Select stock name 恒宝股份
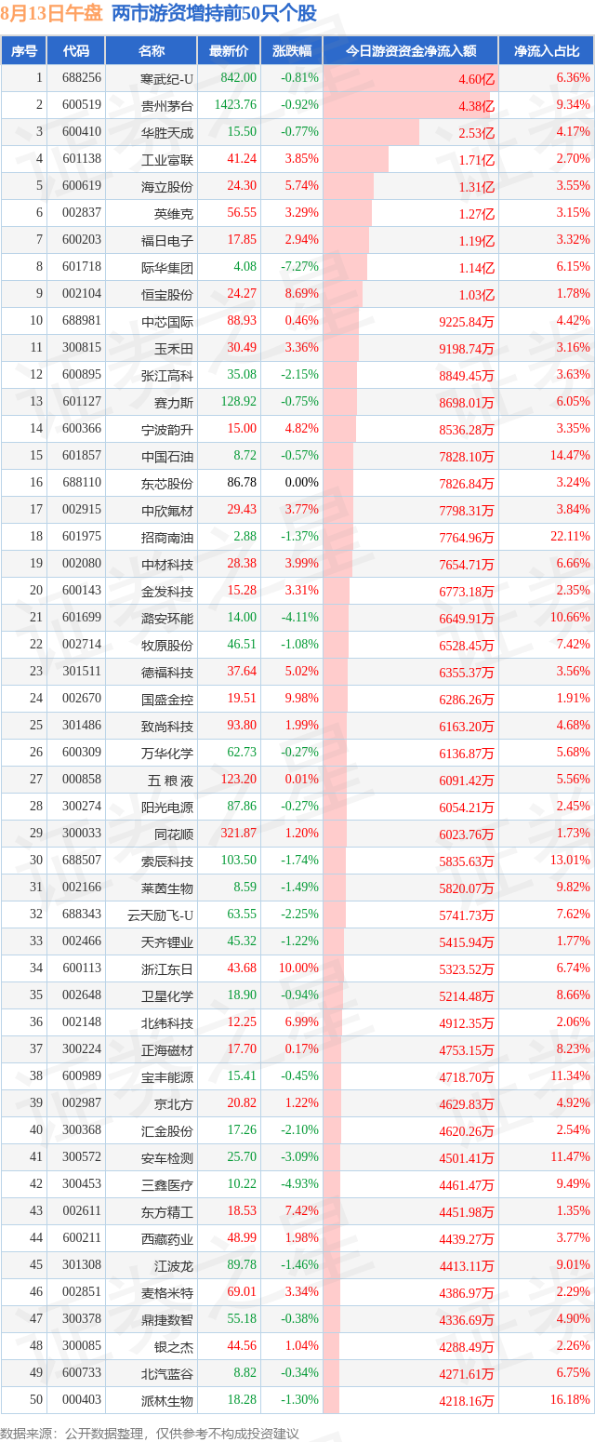 click(167, 294)
